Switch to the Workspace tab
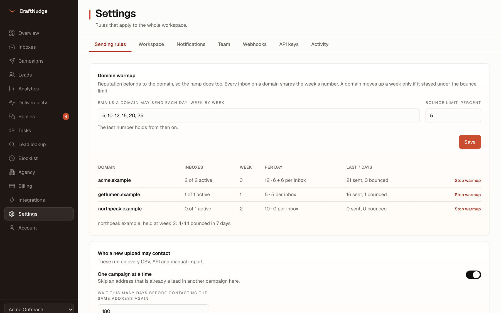Image resolution: width=501 pixels, height=313 pixels. point(151,44)
